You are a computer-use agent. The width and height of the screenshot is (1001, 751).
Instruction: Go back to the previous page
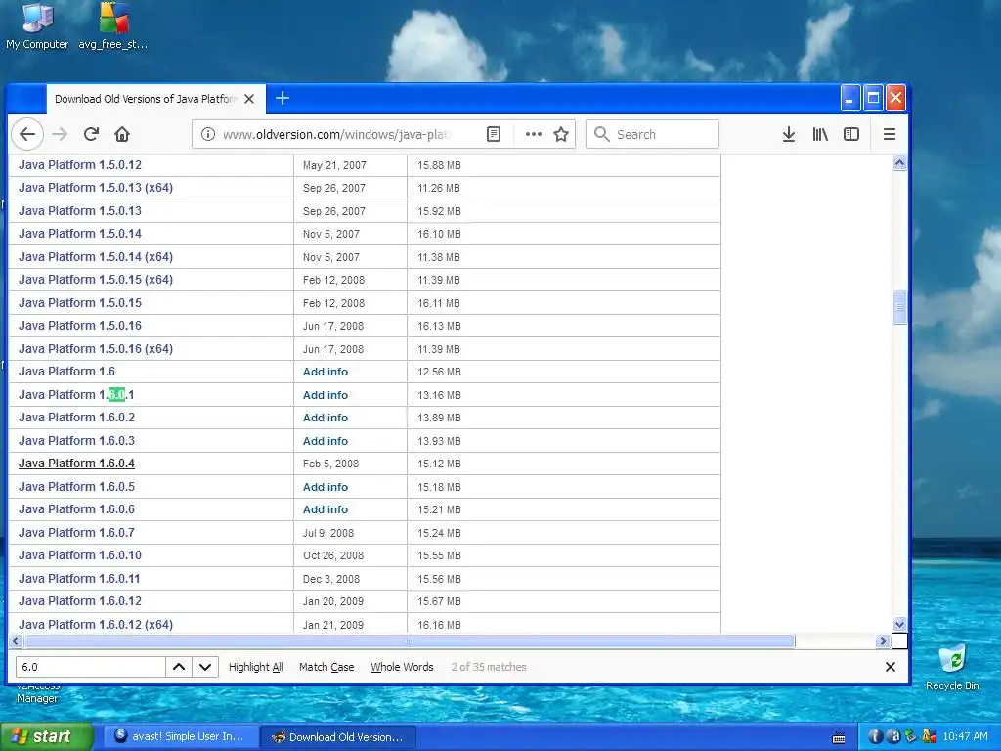tap(27, 134)
